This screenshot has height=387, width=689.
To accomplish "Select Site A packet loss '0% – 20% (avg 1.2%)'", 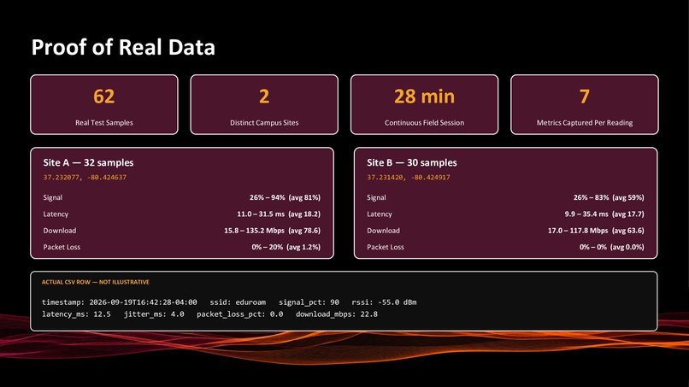I will pyautogui.click(x=286, y=247).
